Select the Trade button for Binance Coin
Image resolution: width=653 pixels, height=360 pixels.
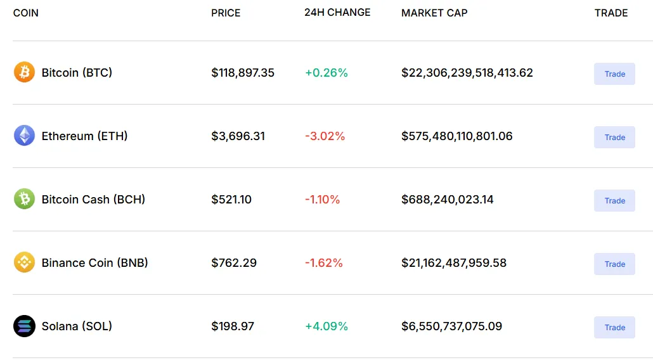[x=614, y=264]
